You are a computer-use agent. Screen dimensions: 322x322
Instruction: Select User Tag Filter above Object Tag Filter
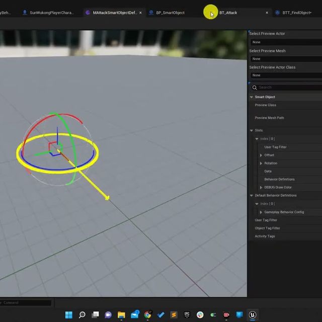tap(285, 220)
